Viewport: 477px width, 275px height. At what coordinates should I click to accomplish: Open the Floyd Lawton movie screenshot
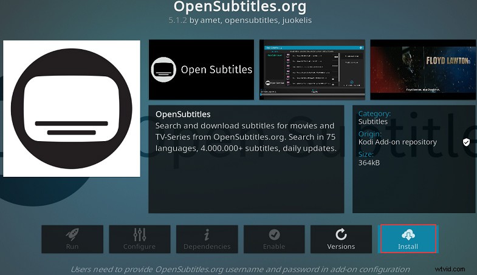423,70
